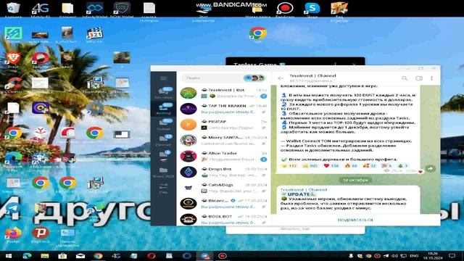Select the third chat folder tab
Screen dimensions: 464x261
(x=163, y=125)
